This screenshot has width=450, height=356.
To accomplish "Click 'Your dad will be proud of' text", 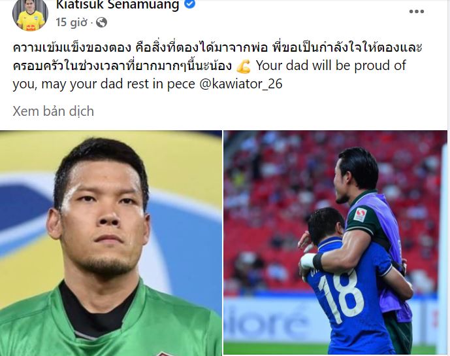I will (x=331, y=66).
